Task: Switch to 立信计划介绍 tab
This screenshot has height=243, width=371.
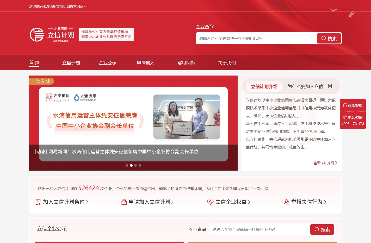Action: coord(264,86)
